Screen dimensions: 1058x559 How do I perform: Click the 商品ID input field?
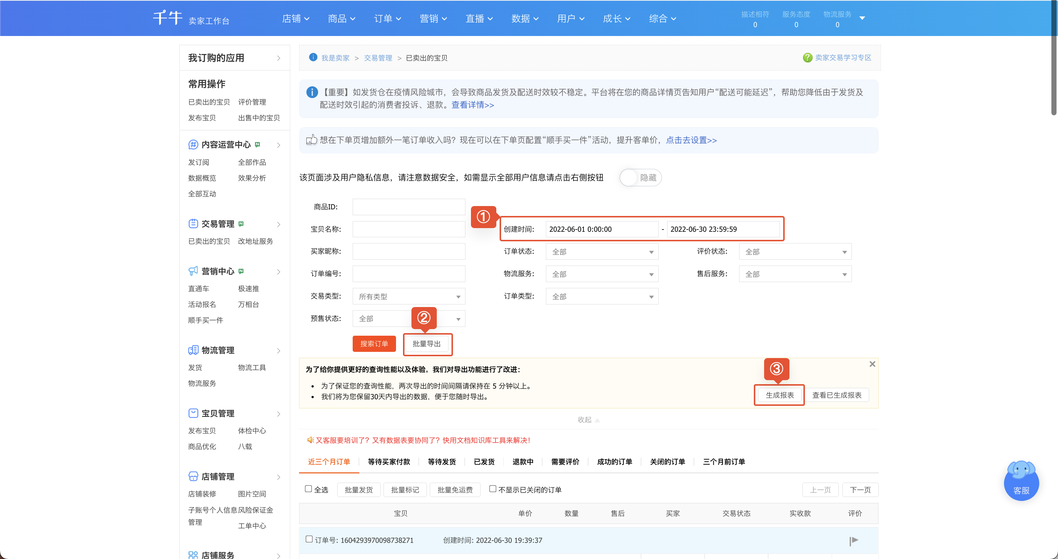click(409, 207)
